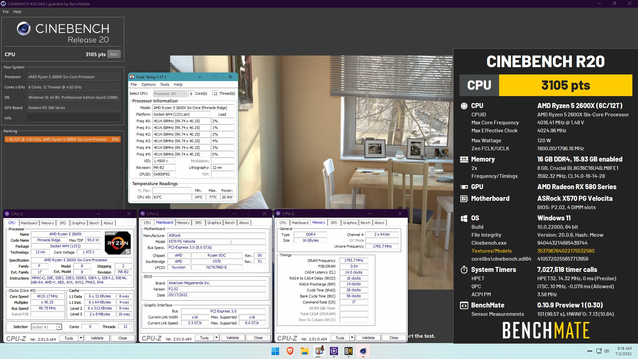The width and height of the screenshot is (638, 359).
Task: Switch to Mainboard tab in CPU-Z CPU window
Action: pyautogui.click(x=29, y=223)
